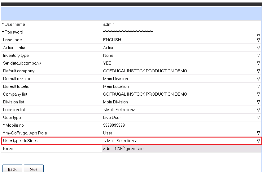Click the Email label
The height and width of the screenshot is (172, 262).
pos(8,148)
